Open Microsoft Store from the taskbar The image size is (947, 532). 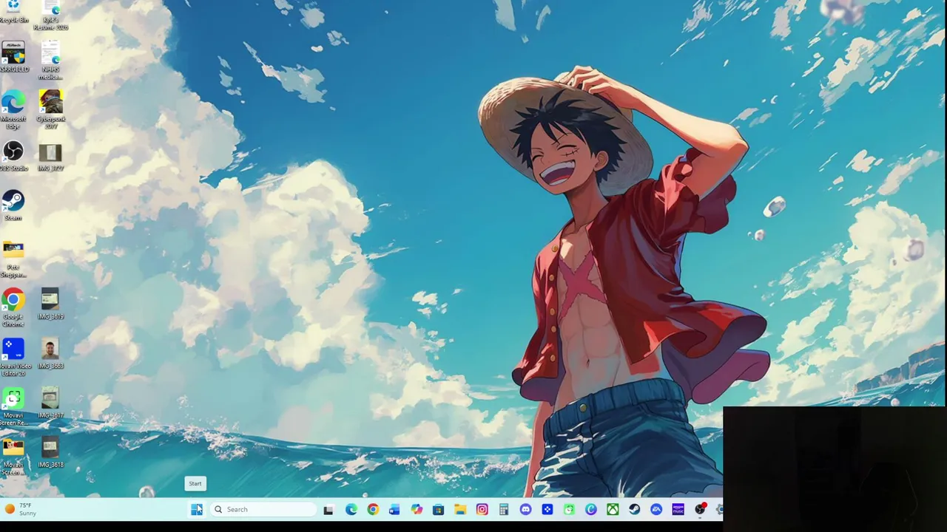click(x=438, y=509)
